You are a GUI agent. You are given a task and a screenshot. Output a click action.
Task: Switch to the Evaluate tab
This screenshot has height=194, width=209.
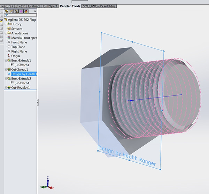click(34, 6)
